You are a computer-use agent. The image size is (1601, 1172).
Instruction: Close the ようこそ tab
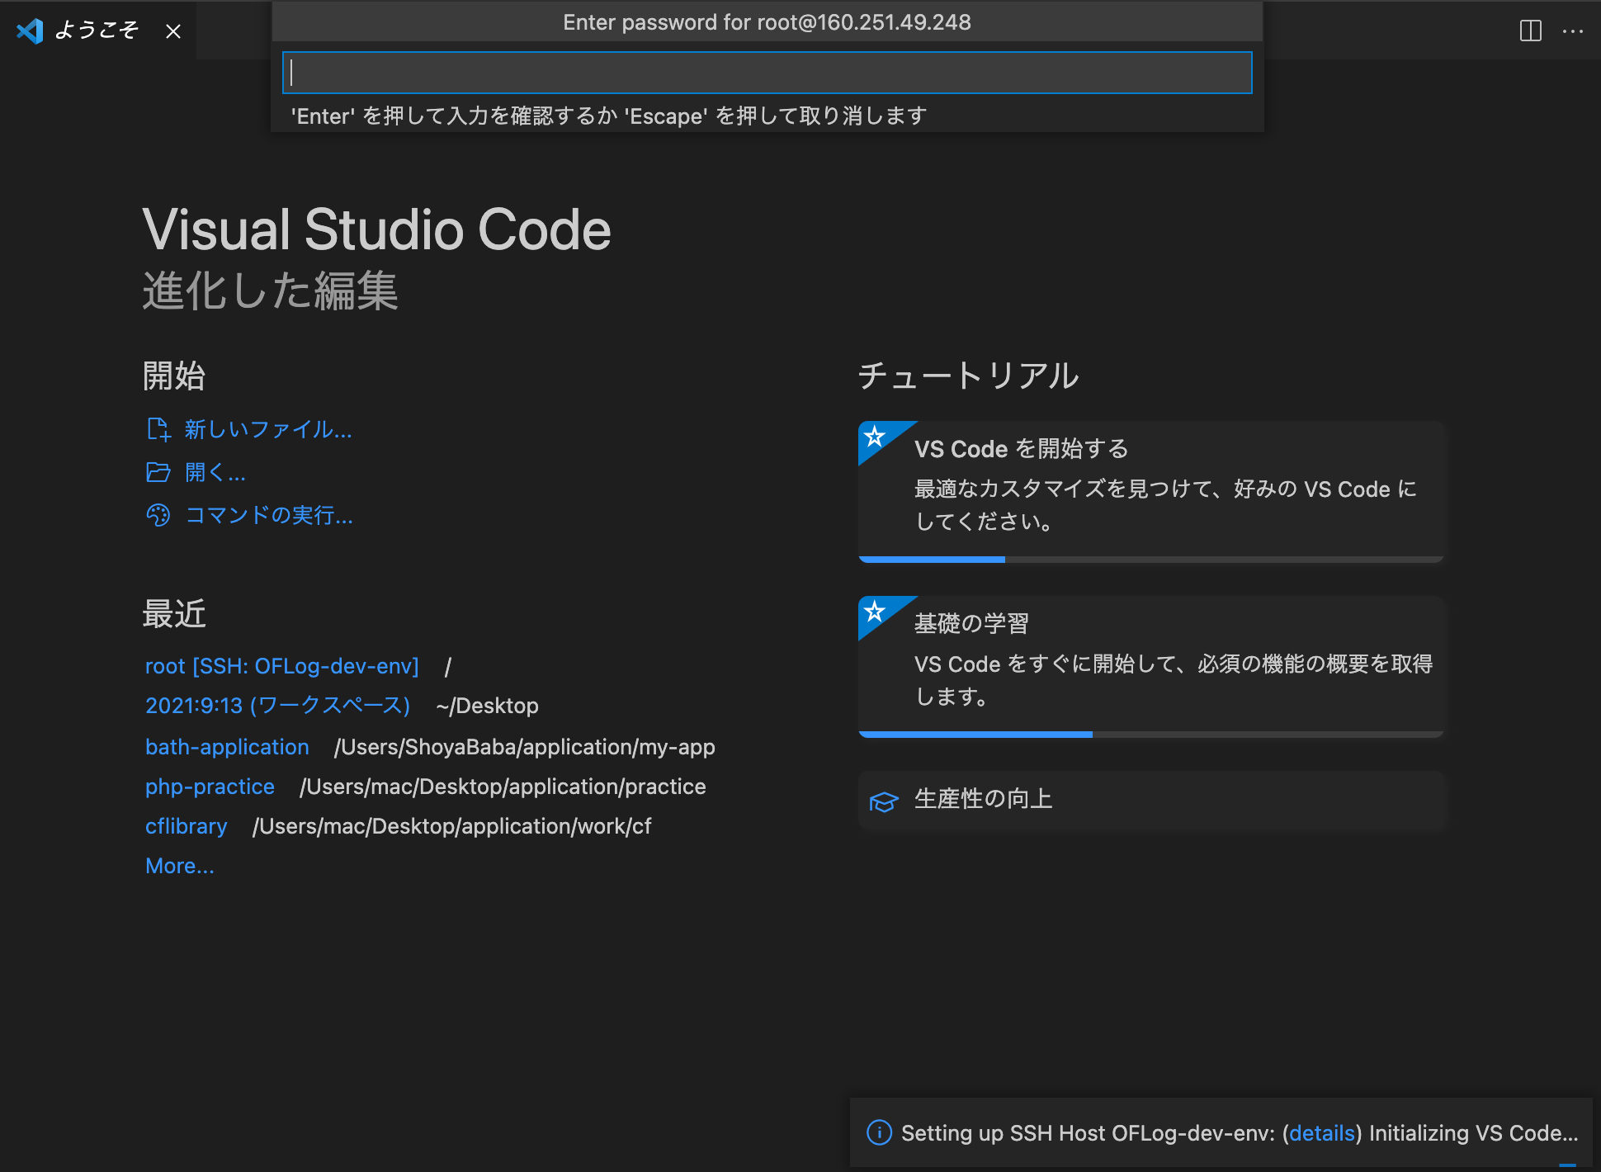point(172,31)
